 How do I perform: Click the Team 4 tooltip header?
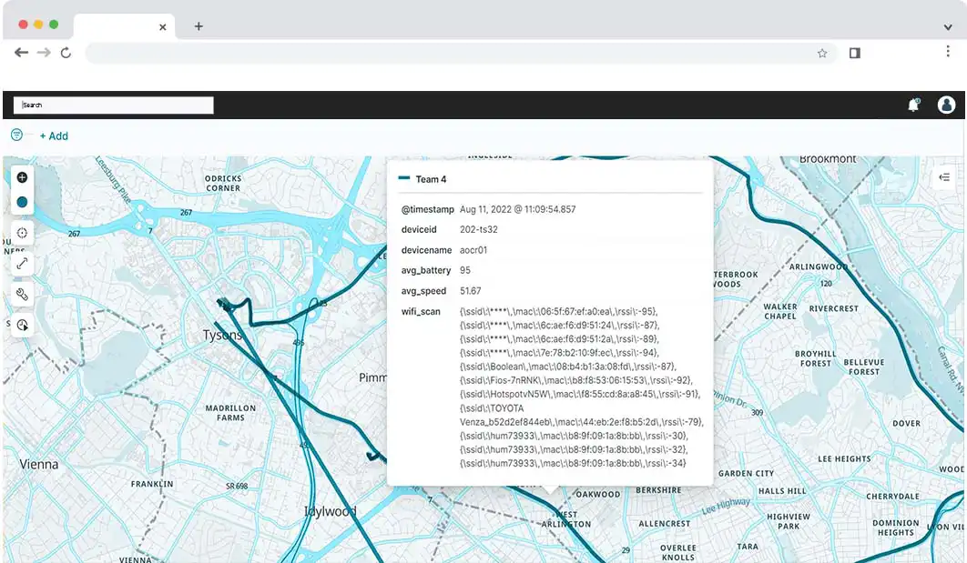pos(431,180)
